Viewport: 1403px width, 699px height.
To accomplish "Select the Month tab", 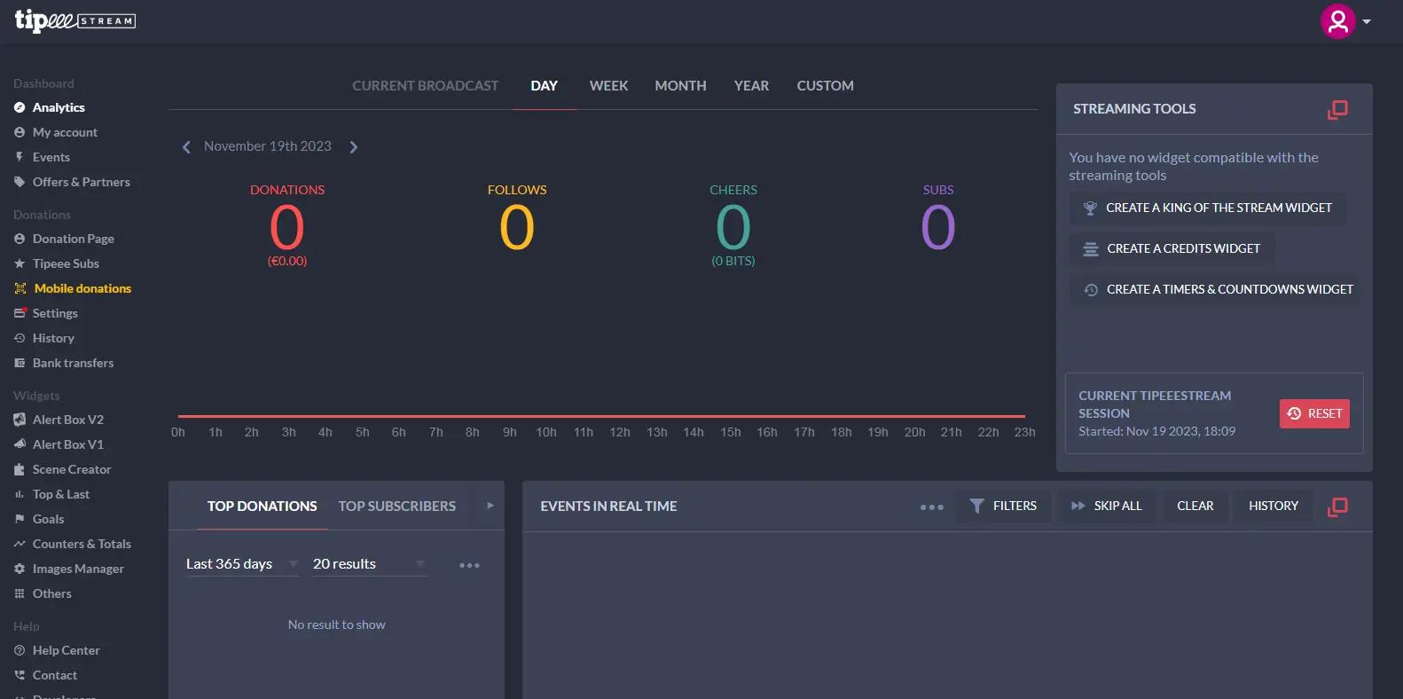I will pyautogui.click(x=681, y=86).
